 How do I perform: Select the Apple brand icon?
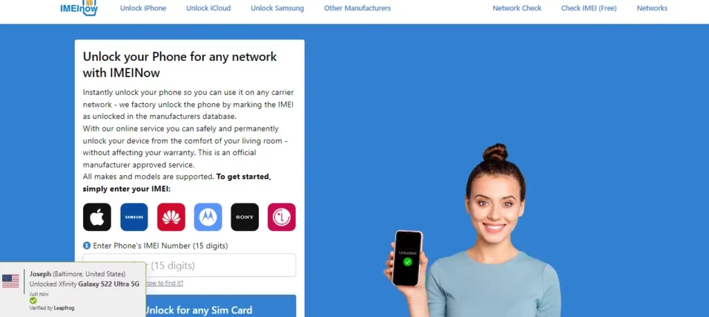click(97, 217)
